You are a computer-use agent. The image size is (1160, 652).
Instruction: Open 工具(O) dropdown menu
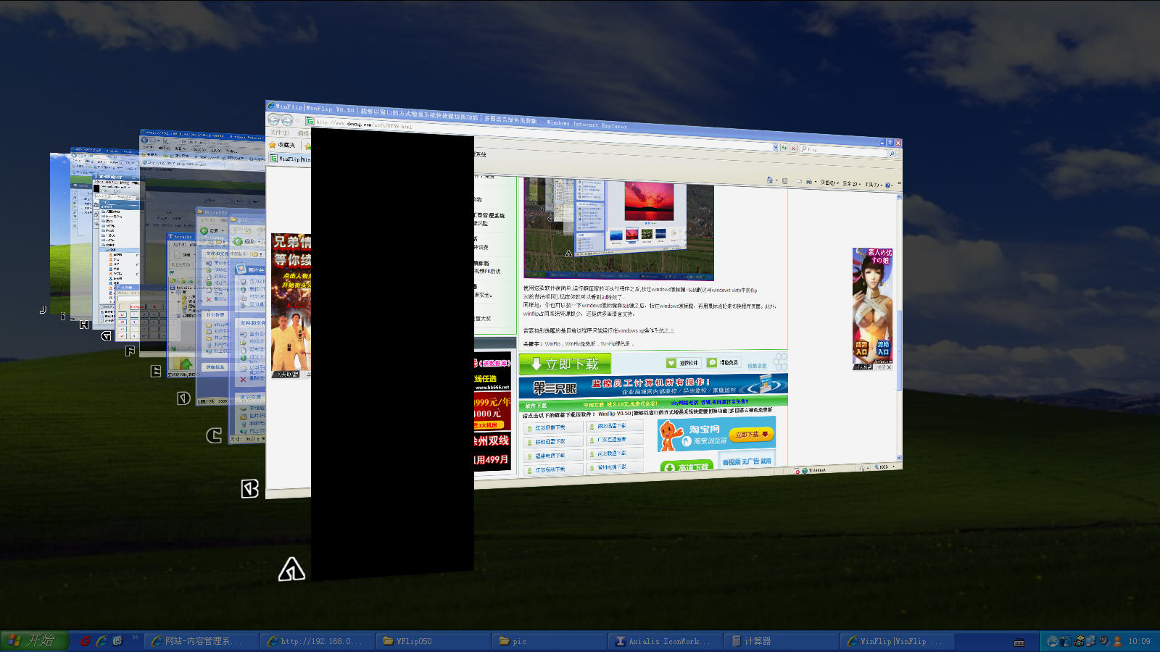click(873, 184)
